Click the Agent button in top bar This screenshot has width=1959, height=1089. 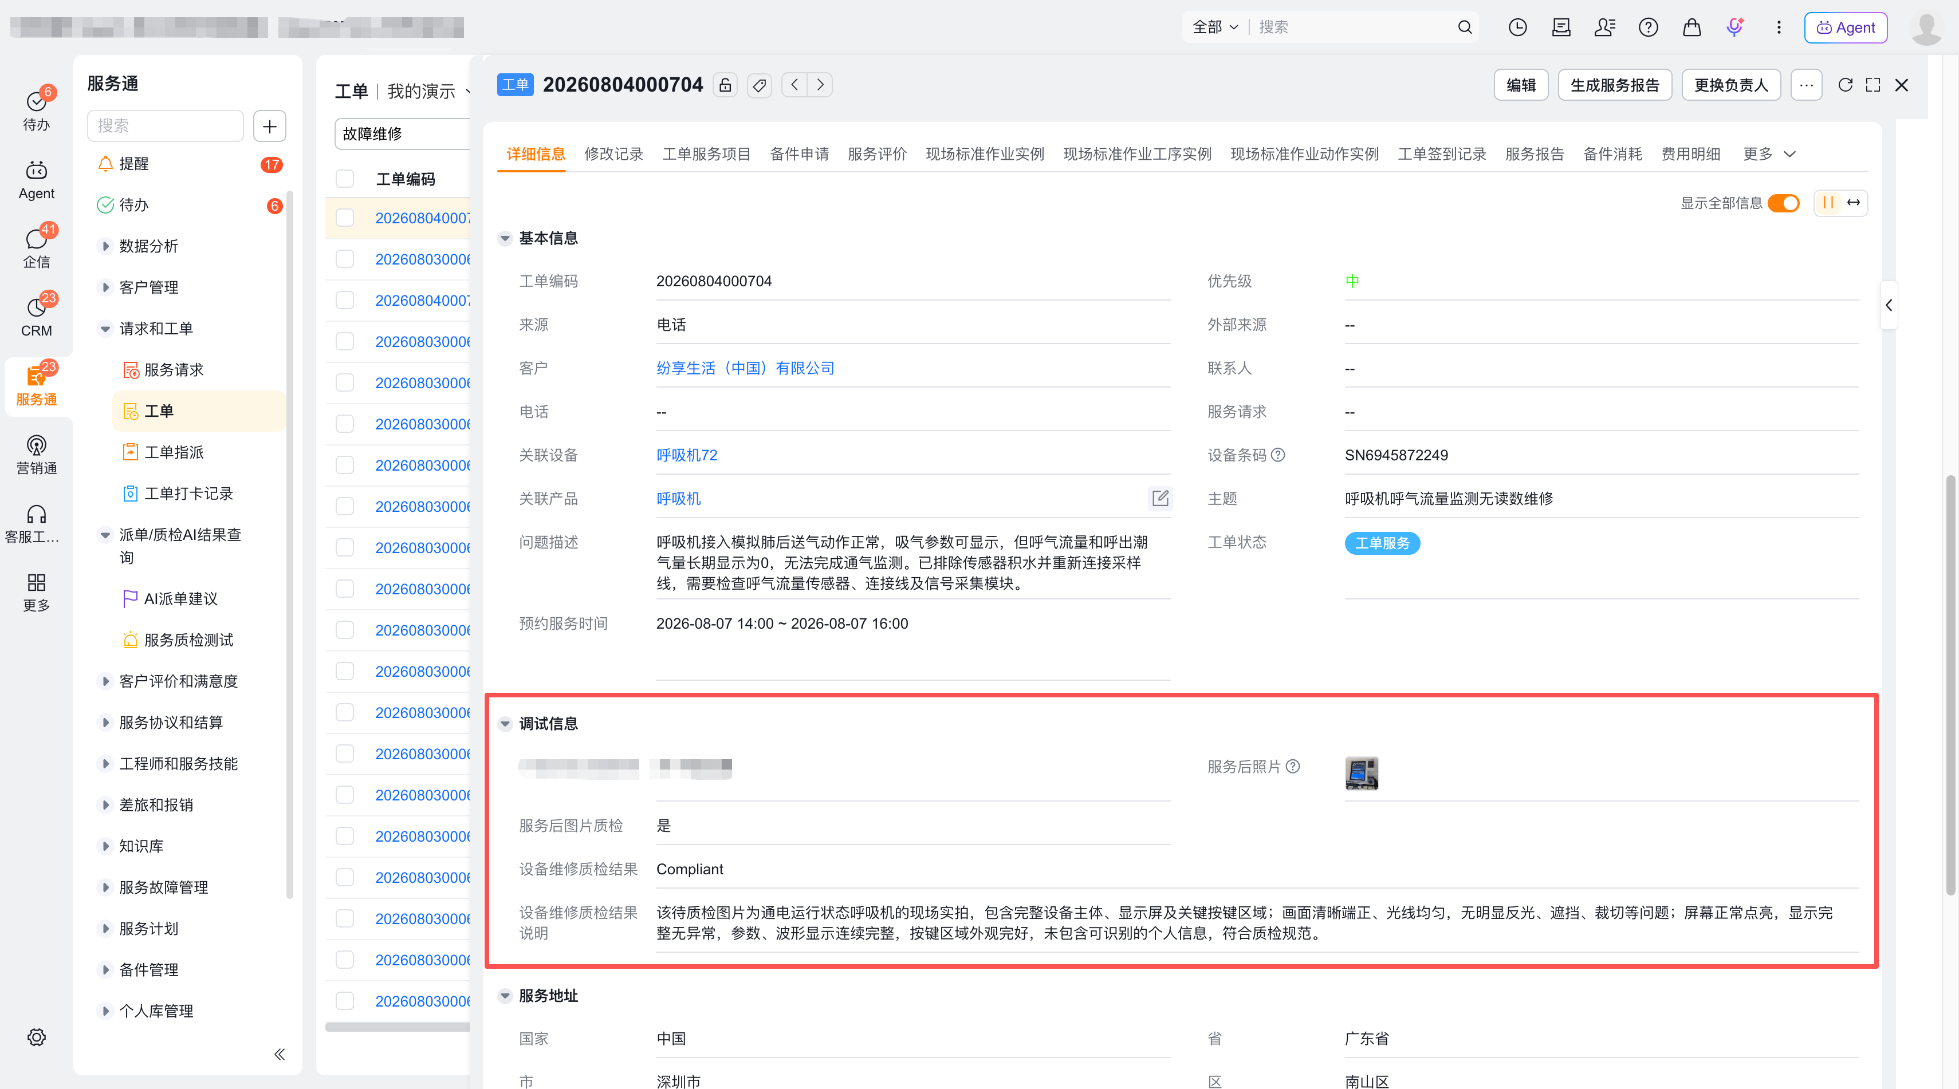[1846, 27]
